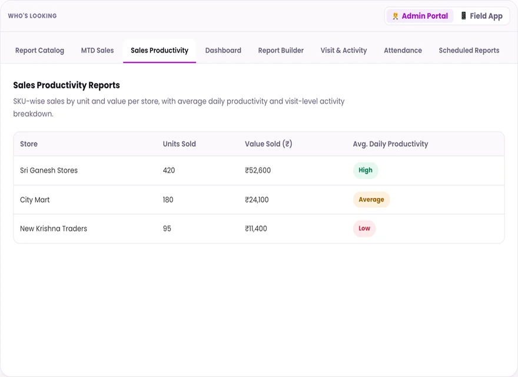Click the Field App phone icon
Viewport: 518px width, 377px height.
pyautogui.click(x=463, y=15)
